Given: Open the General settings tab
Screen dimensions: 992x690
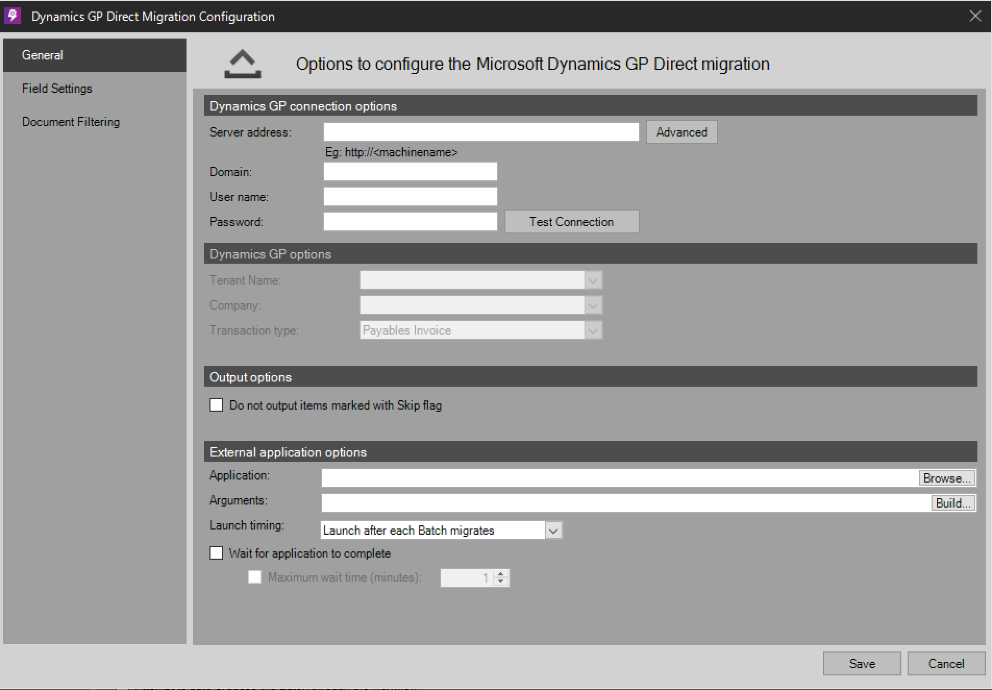Looking at the screenshot, I should pyautogui.click(x=95, y=55).
